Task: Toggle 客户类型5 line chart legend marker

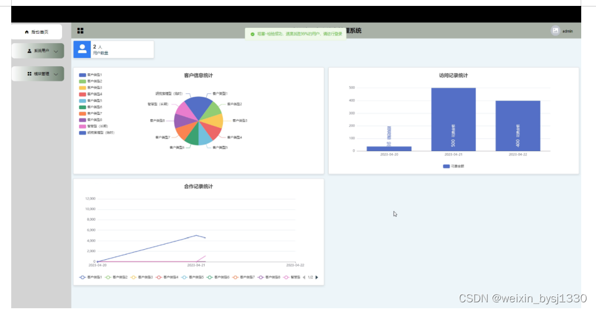Action: (x=184, y=278)
